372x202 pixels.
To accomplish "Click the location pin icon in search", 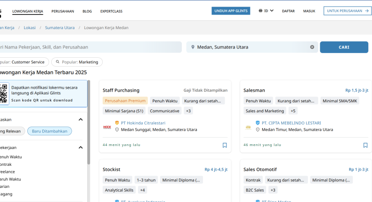I will pyautogui.click(x=193, y=47).
